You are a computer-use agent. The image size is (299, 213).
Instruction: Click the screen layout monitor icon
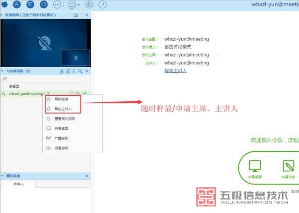tap(71, 4)
